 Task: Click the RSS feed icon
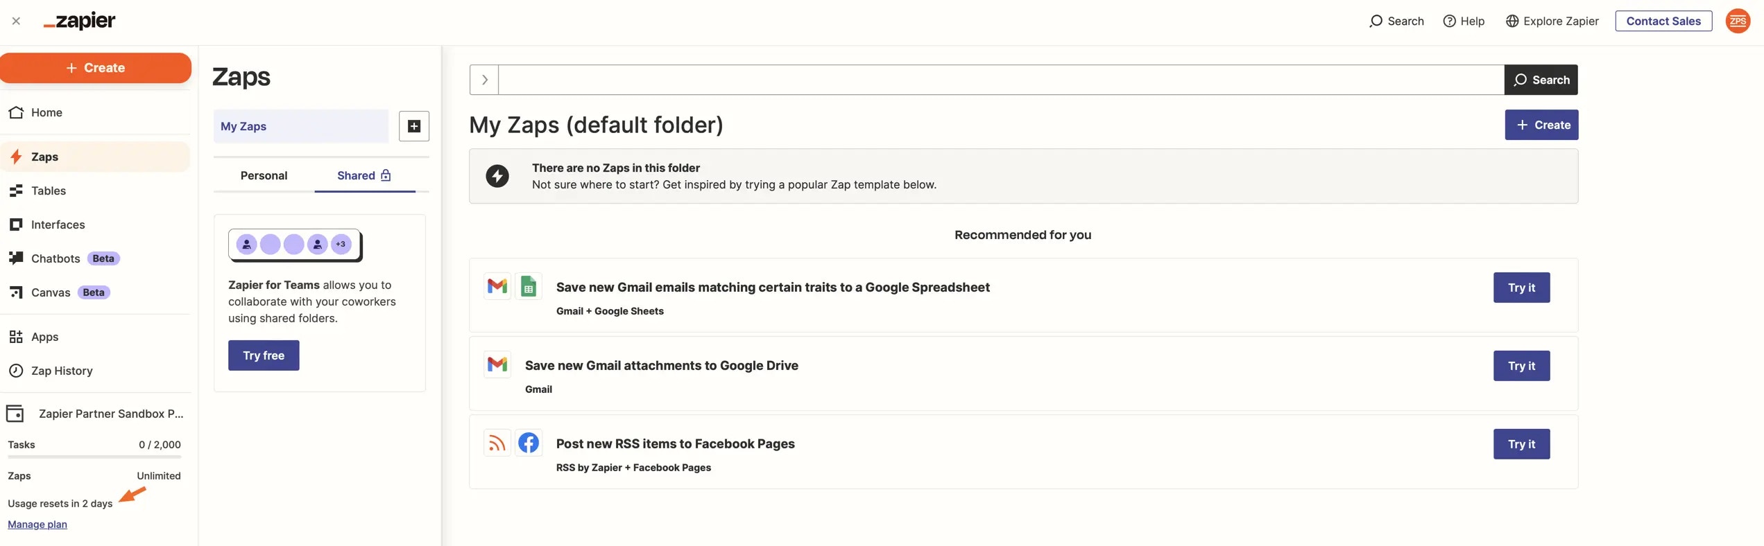497,443
